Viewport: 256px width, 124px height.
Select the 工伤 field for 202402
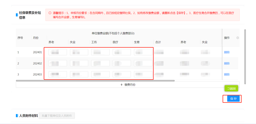click(100, 63)
